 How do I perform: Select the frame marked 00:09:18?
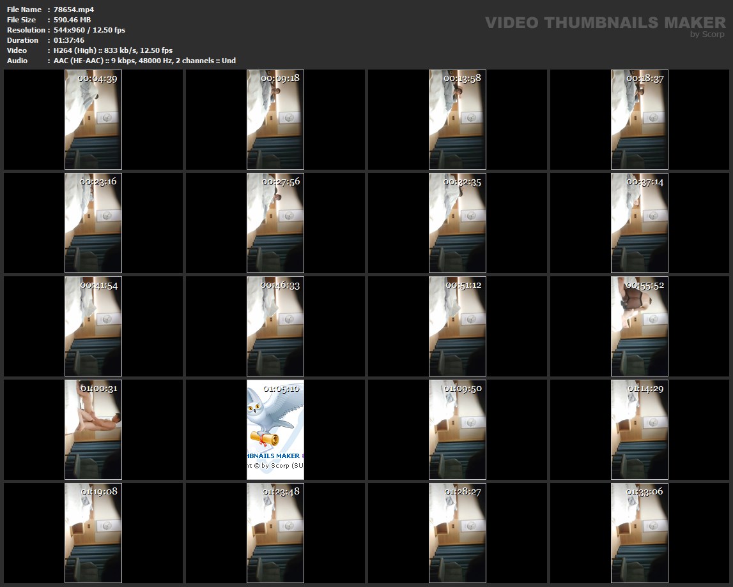point(275,119)
